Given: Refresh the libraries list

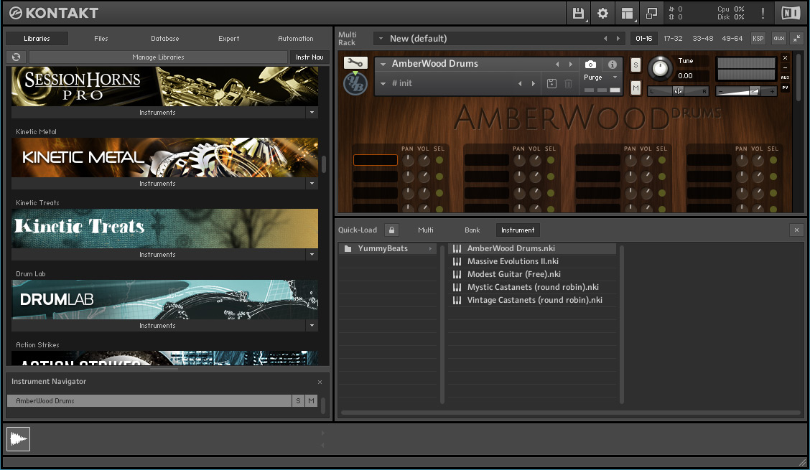Looking at the screenshot, I should [x=16, y=57].
